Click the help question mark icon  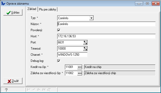[x=6, y=90]
